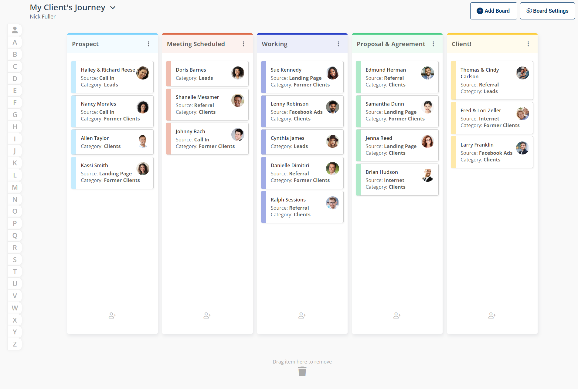578x389 pixels.
Task: Add a contact to the Prospect column
Action: point(112,316)
